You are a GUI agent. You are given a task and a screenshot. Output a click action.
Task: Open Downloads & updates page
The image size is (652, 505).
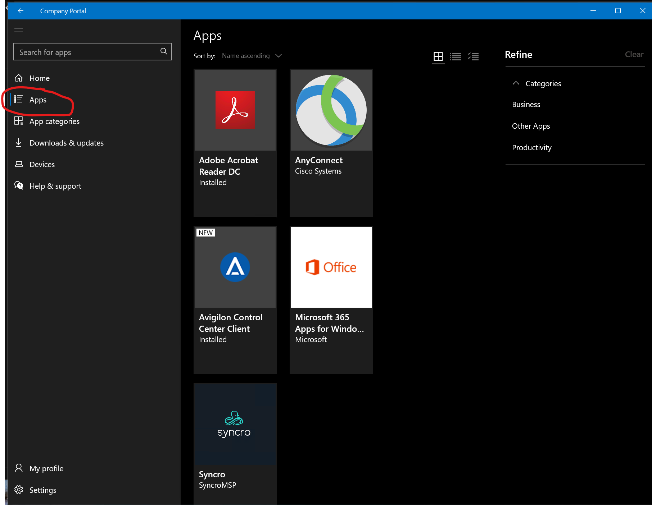[67, 143]
